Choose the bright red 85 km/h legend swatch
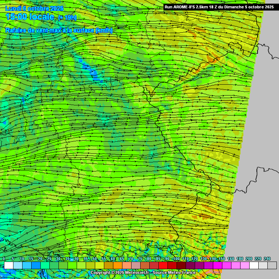Screen dimensions: 279x279 pyautogui.click(x=163, y=266)
